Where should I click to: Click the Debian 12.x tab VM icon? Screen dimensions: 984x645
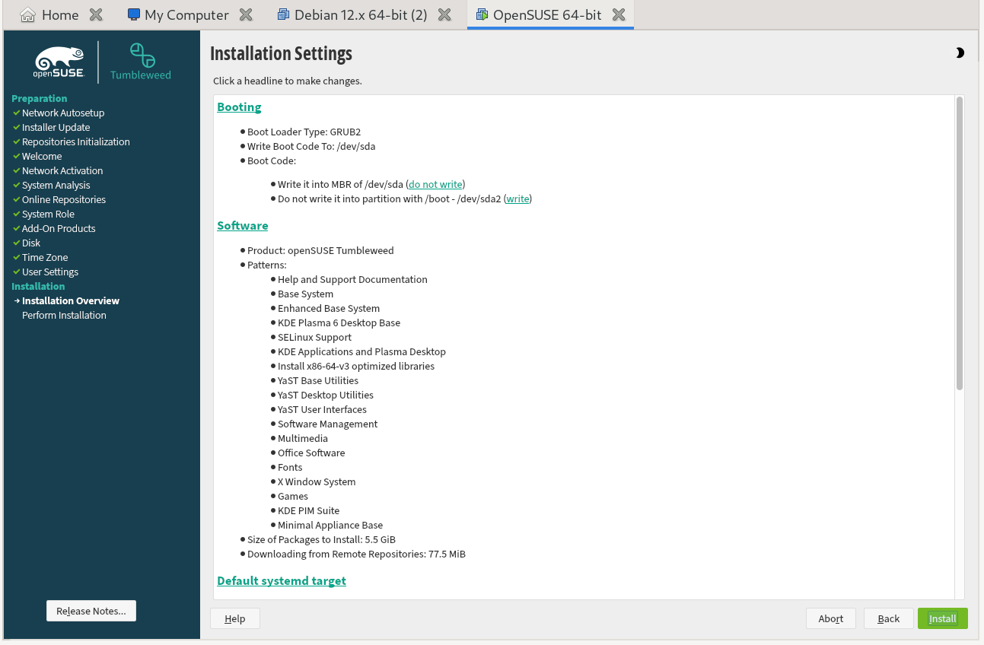click(283, 14)
